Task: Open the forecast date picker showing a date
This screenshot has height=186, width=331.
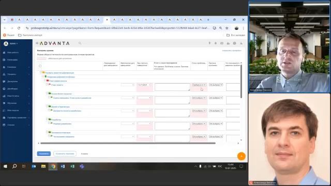Action: tap(144, 85)
